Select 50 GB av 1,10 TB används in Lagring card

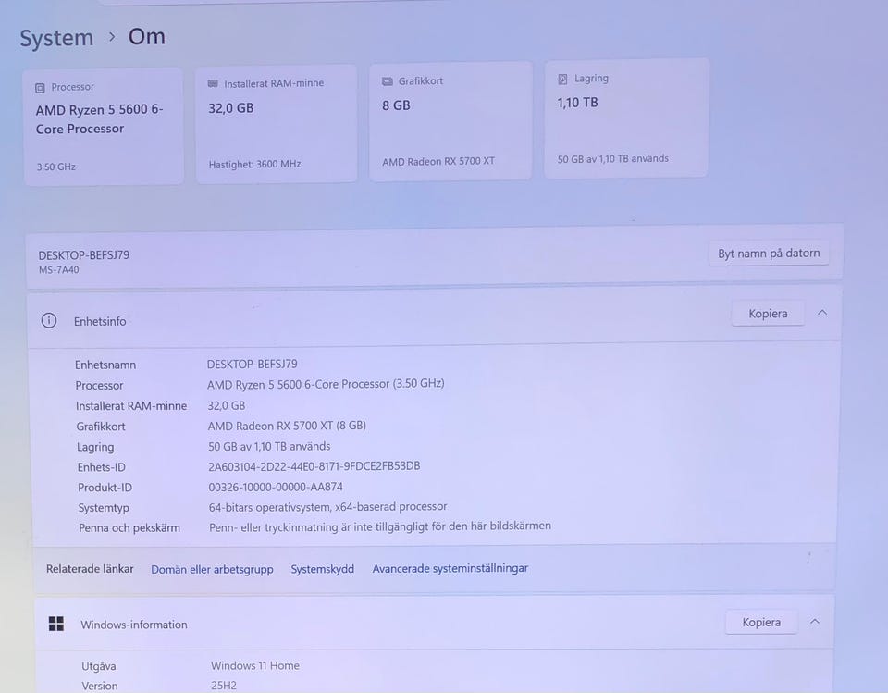pos(612,158)
